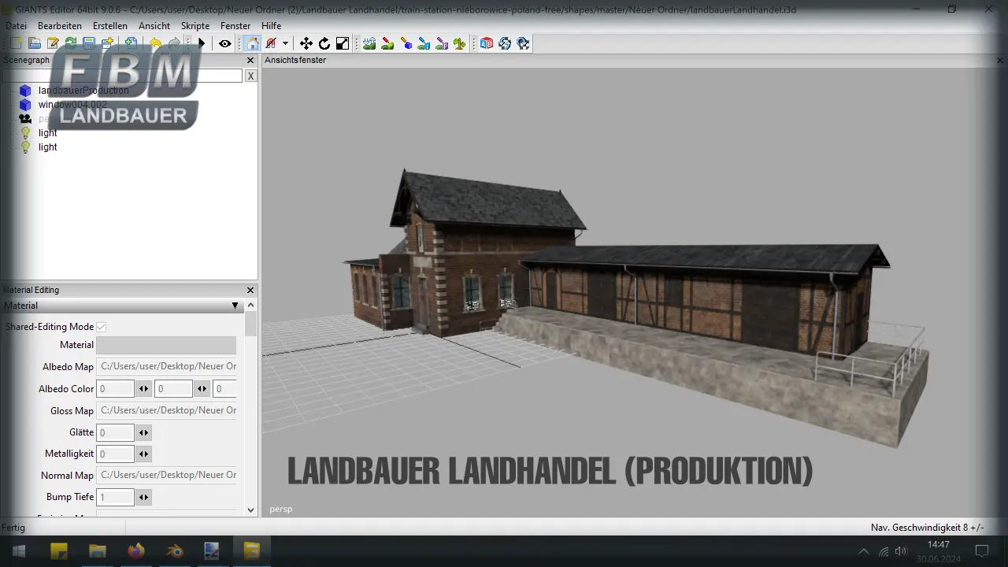Click the Material Editing scrollbar thumb

click(251, 324)
